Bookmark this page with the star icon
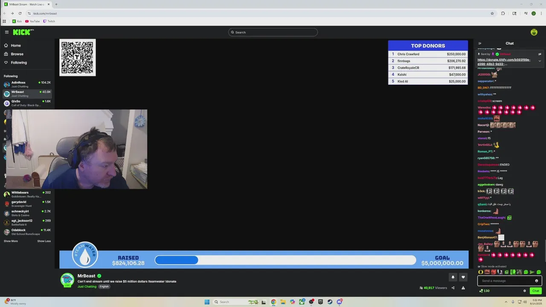 pos(492,13)
